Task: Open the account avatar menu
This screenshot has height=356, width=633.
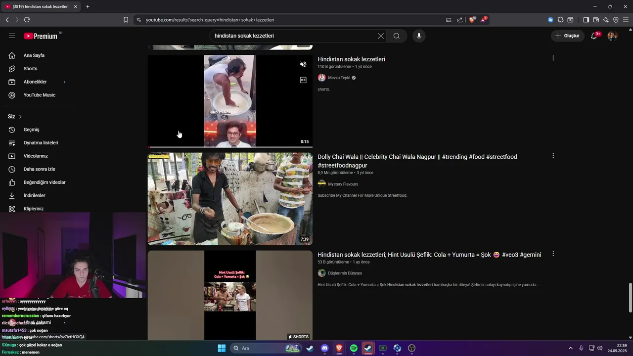Action: [612, 36]
